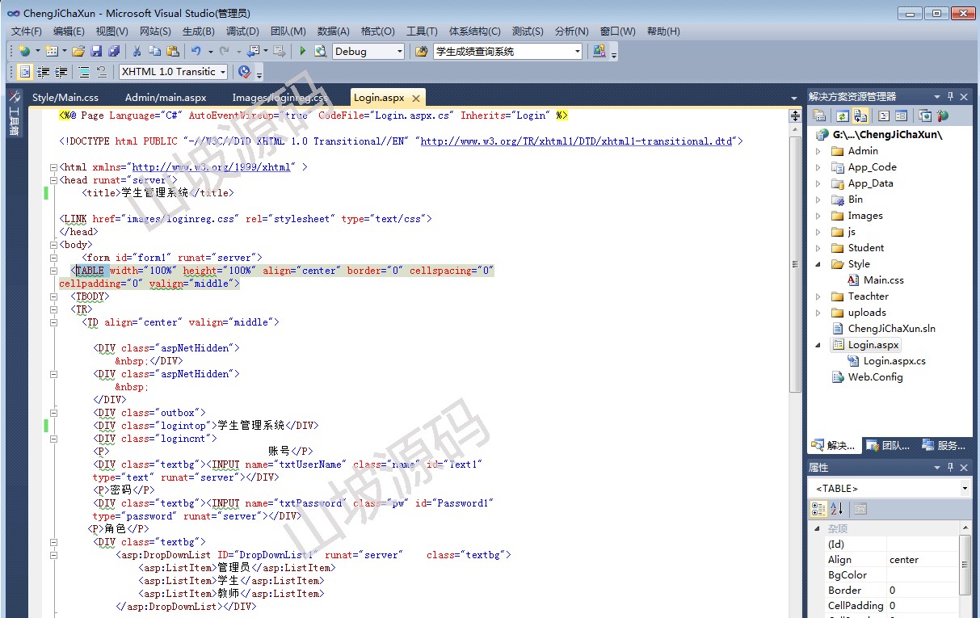Click the Open File folder icon
This screenshot has height=618, width=980.
tap(78, 51)
